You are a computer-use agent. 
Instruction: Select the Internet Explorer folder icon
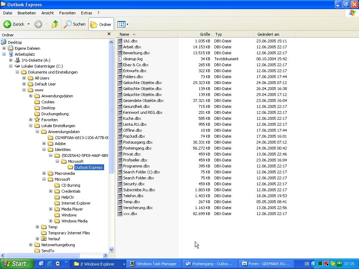point(57,203)
